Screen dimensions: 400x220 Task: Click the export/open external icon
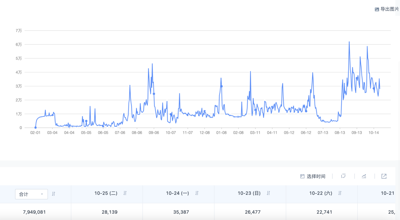click(x=384, y=176)
